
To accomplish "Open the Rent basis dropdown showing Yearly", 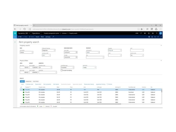I will pos(89,68).
